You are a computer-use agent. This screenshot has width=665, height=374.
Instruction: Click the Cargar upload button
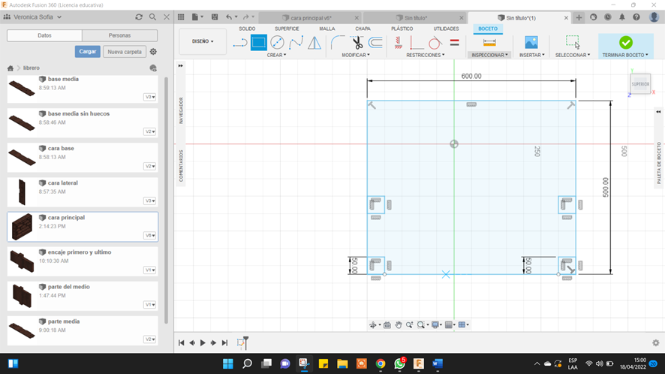coord(88,51)
